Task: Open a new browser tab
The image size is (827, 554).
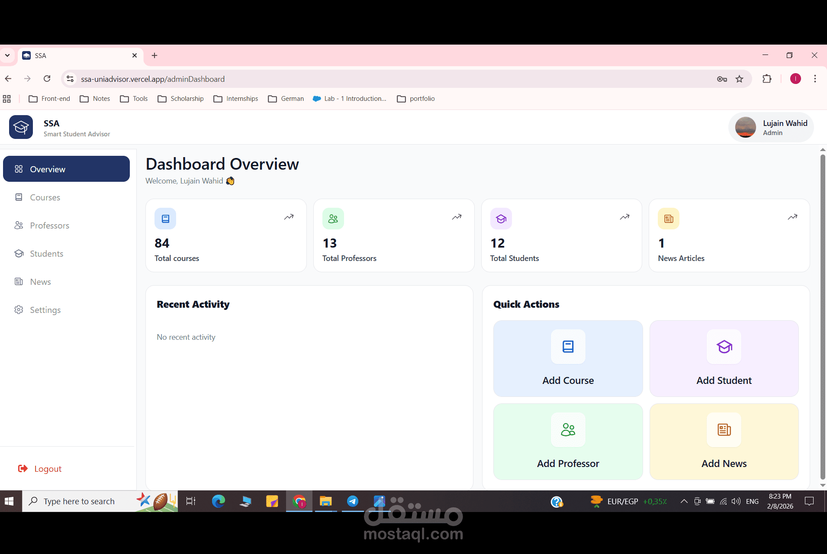Action: 154,55
